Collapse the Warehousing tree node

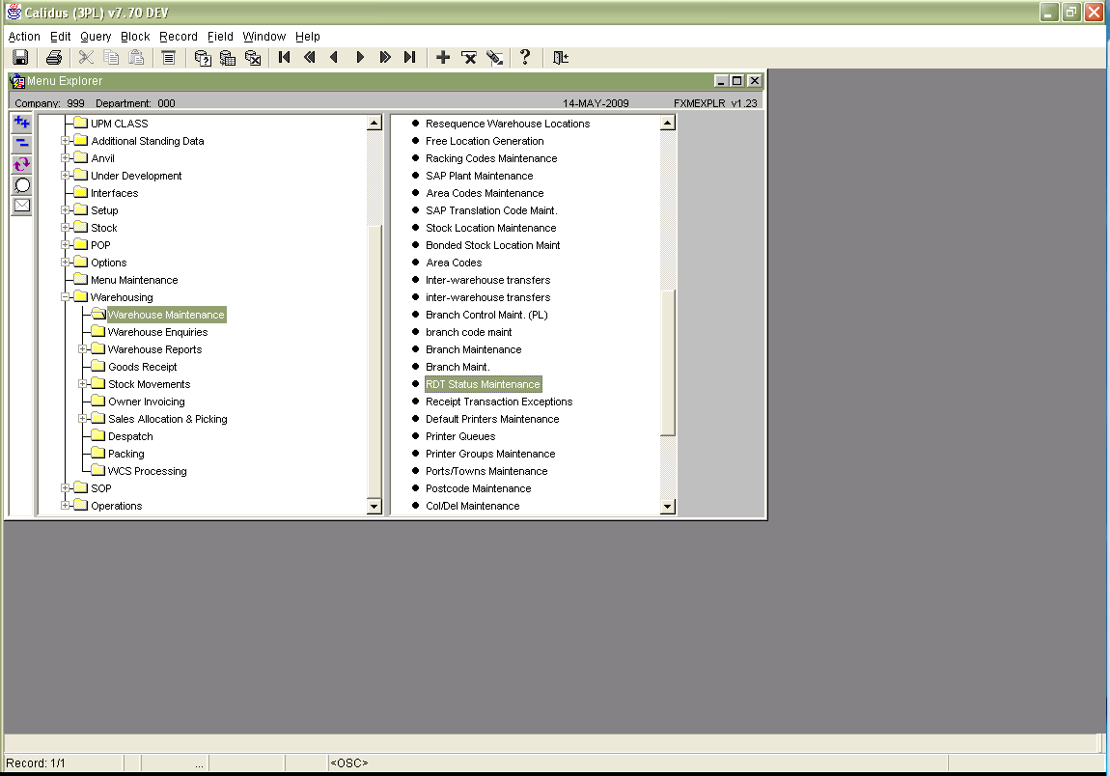pyautogui.click(x=65, y=297)
